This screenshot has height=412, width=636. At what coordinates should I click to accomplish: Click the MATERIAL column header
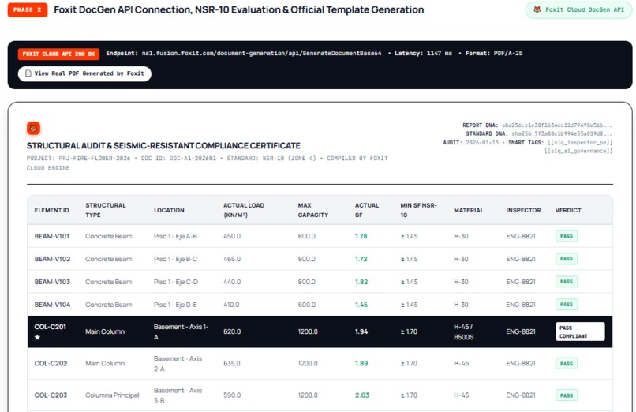[x=469, y=210]
